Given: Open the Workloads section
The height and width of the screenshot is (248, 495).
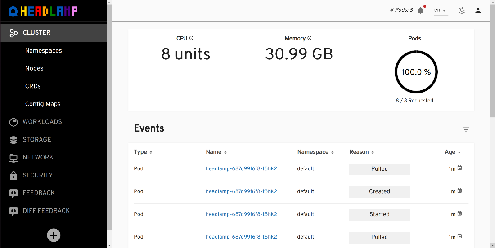Looking at the screenshot, I should pos(42,122).
